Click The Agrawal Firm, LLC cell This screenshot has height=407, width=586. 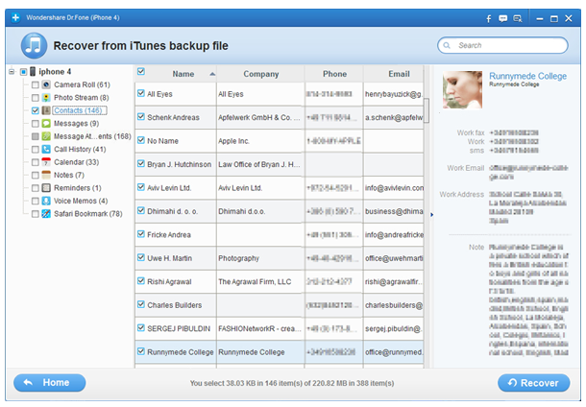point(260,281)
